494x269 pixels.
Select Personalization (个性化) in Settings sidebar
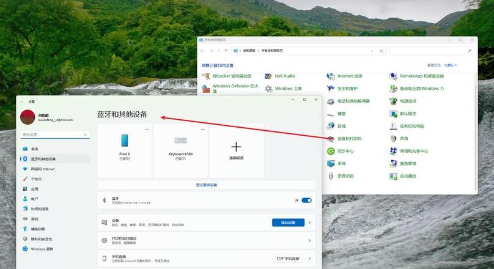(55, 179)
